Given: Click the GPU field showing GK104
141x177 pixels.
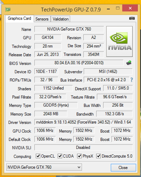Looking at the screenshot, I should click(48, 37).
